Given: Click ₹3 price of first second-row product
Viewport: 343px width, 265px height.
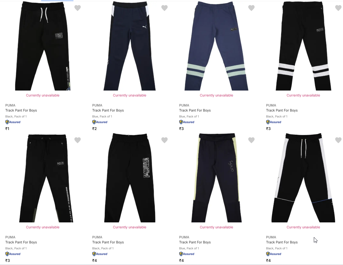Looking at the screenshot, I should pyautogui.click(x=8, y=260).
